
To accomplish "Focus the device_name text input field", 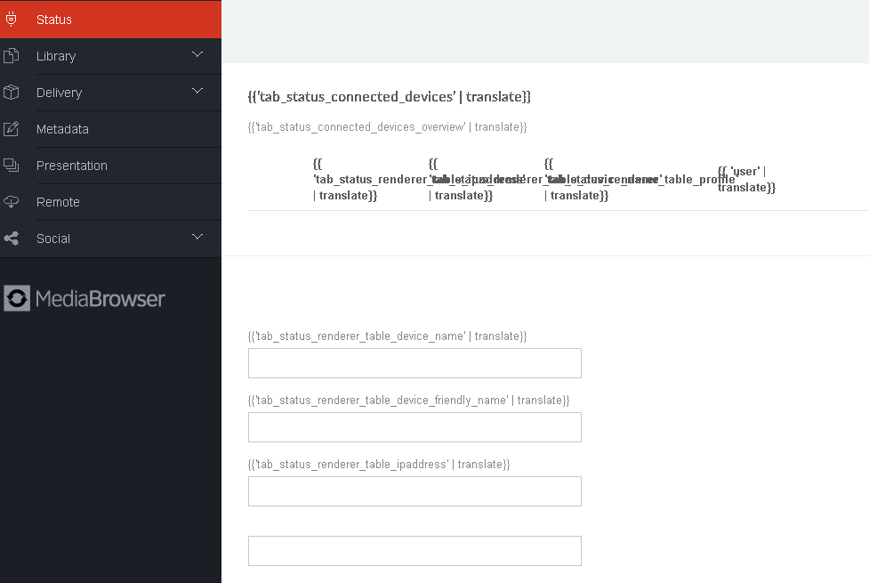I will [414, 363].
